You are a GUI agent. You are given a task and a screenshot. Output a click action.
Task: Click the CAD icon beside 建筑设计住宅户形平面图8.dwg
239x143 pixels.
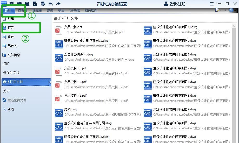tap(148, 58)
